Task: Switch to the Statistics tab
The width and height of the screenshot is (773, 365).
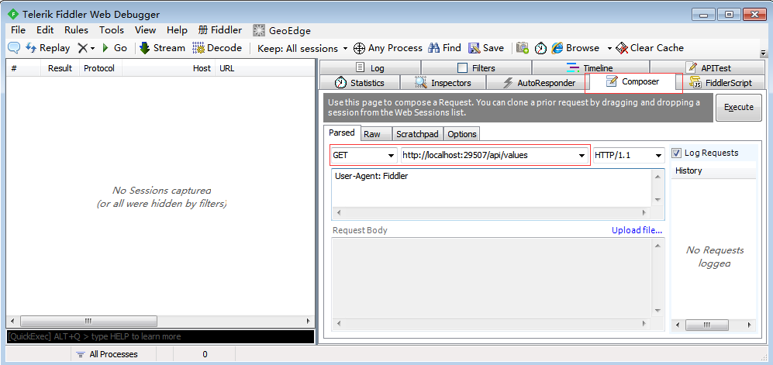Action: 360,83
